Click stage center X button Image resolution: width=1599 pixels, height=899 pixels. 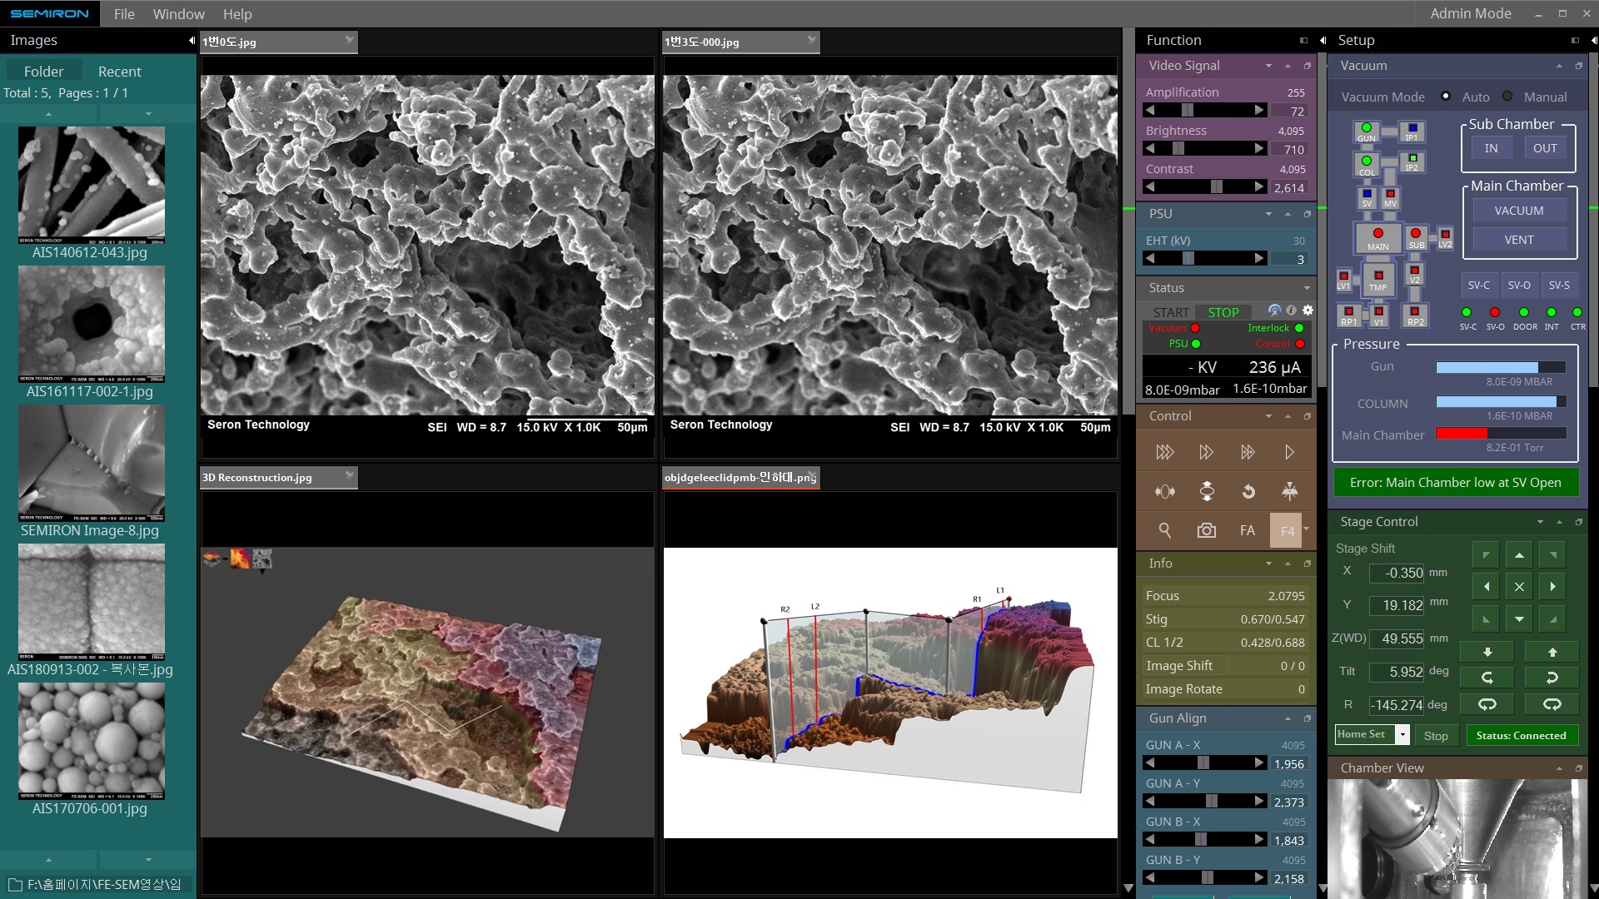(x=1519, y=587)
